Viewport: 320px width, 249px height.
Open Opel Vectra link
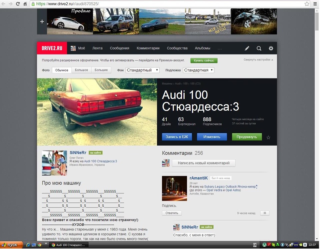214,190
